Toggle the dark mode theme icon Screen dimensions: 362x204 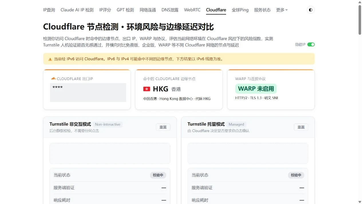pyautogui.click(x=310, y=10)
